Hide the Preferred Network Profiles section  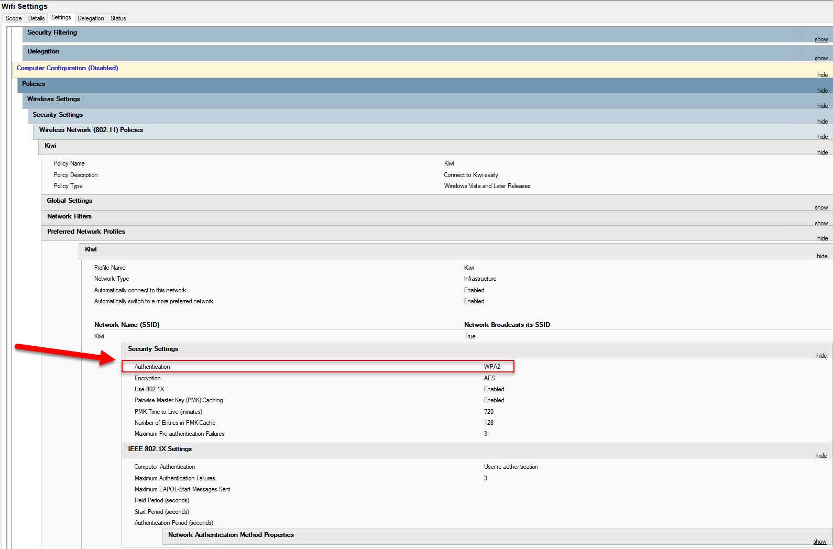click(x=822, y=238)
